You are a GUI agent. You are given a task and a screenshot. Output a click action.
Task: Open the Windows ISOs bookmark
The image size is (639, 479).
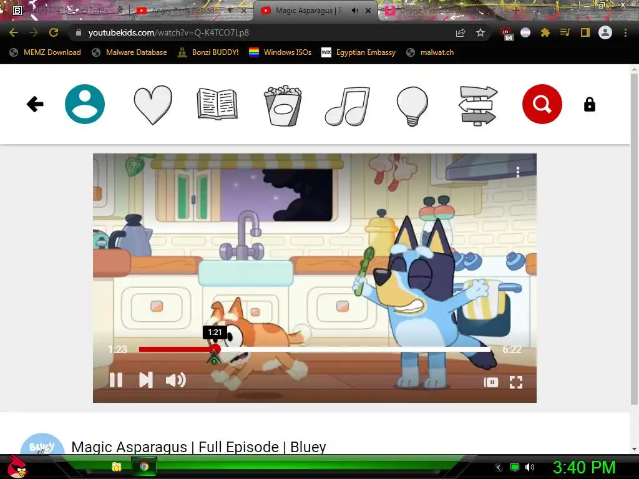(x=280, y=52)
